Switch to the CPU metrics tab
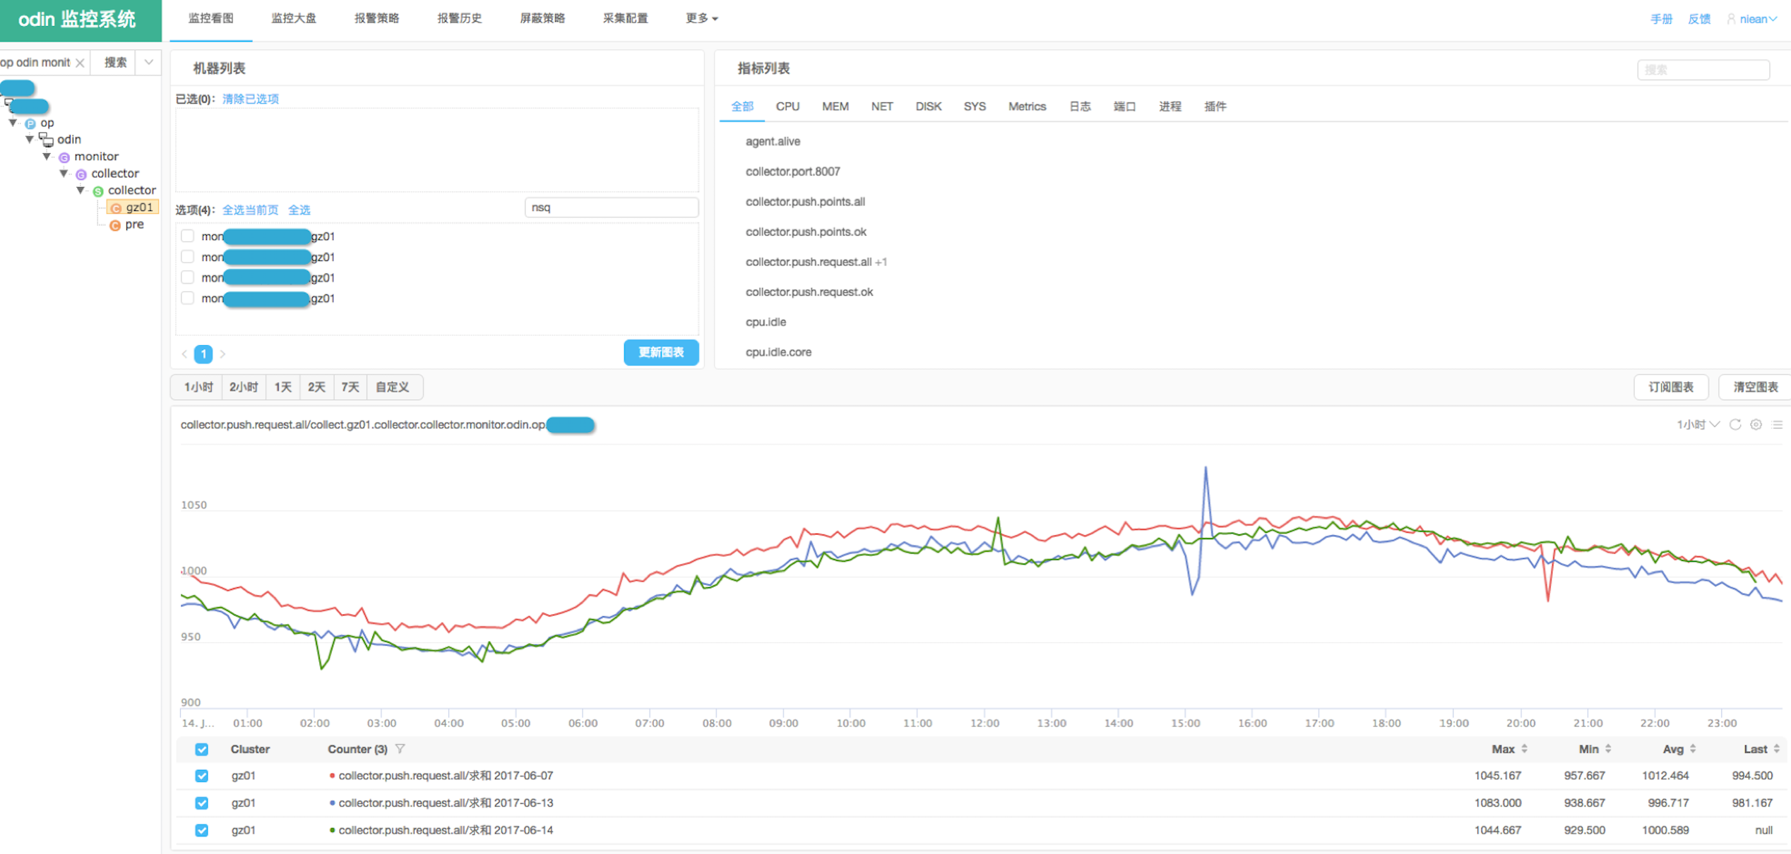The width and height of the screenshot is (1791, 854). (787, 107)
